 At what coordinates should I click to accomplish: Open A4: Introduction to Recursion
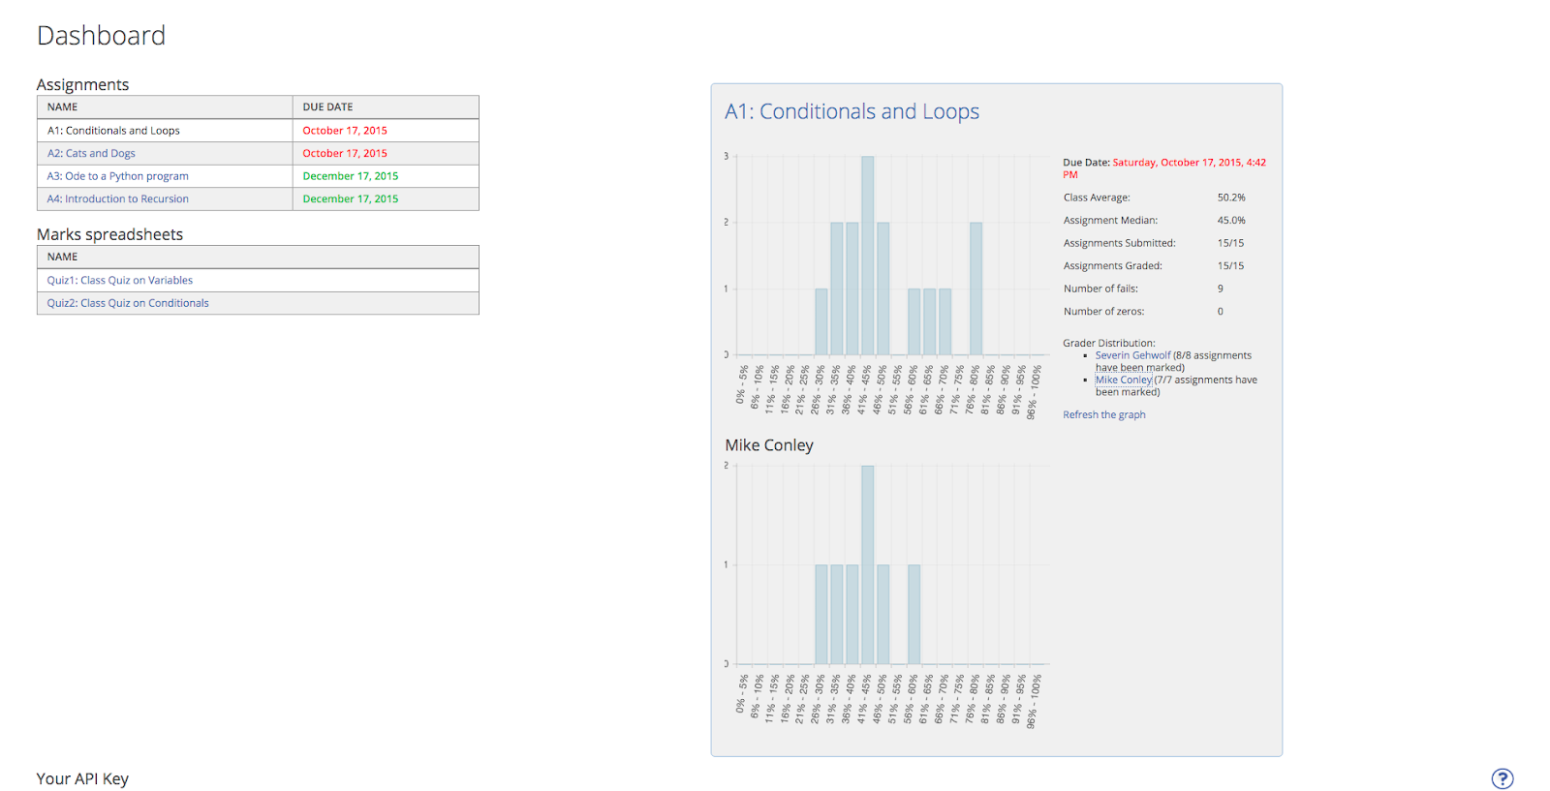pyautogui.click(x=118, y=198)
